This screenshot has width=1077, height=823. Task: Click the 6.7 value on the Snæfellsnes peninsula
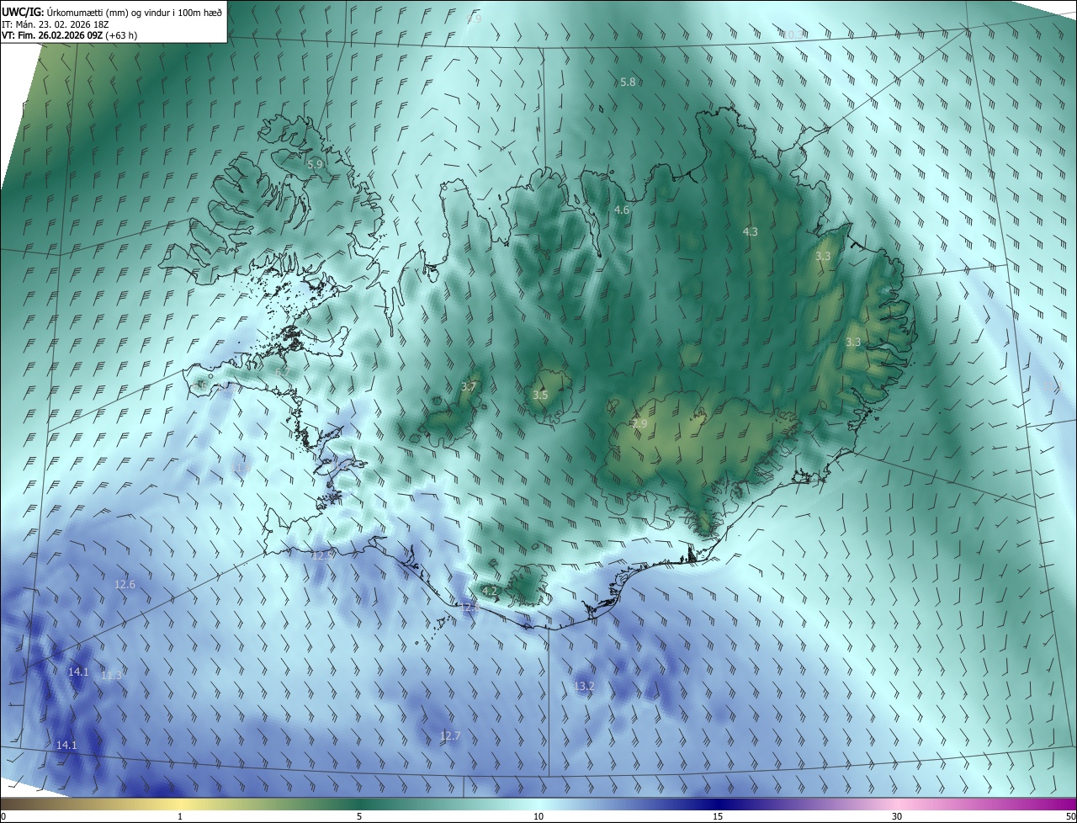click(x=283, y=371)
